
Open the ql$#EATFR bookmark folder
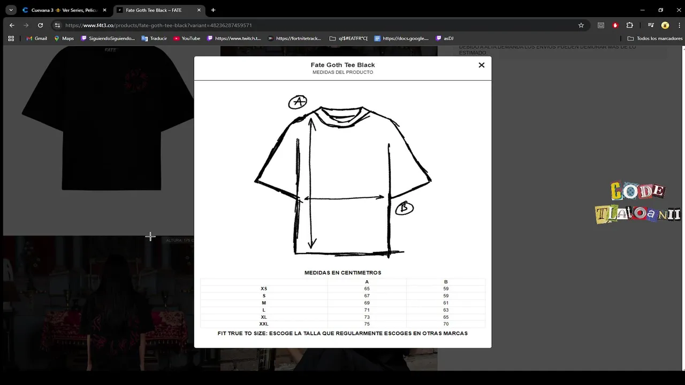tap(348, 38)
